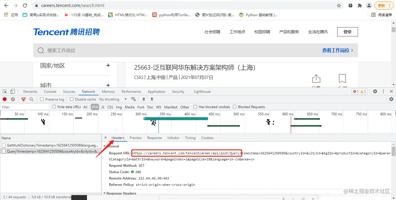The width and height of the screenshot is (396, 200).
Task: Click the import HAR upload icon
Action: [143, 99]
